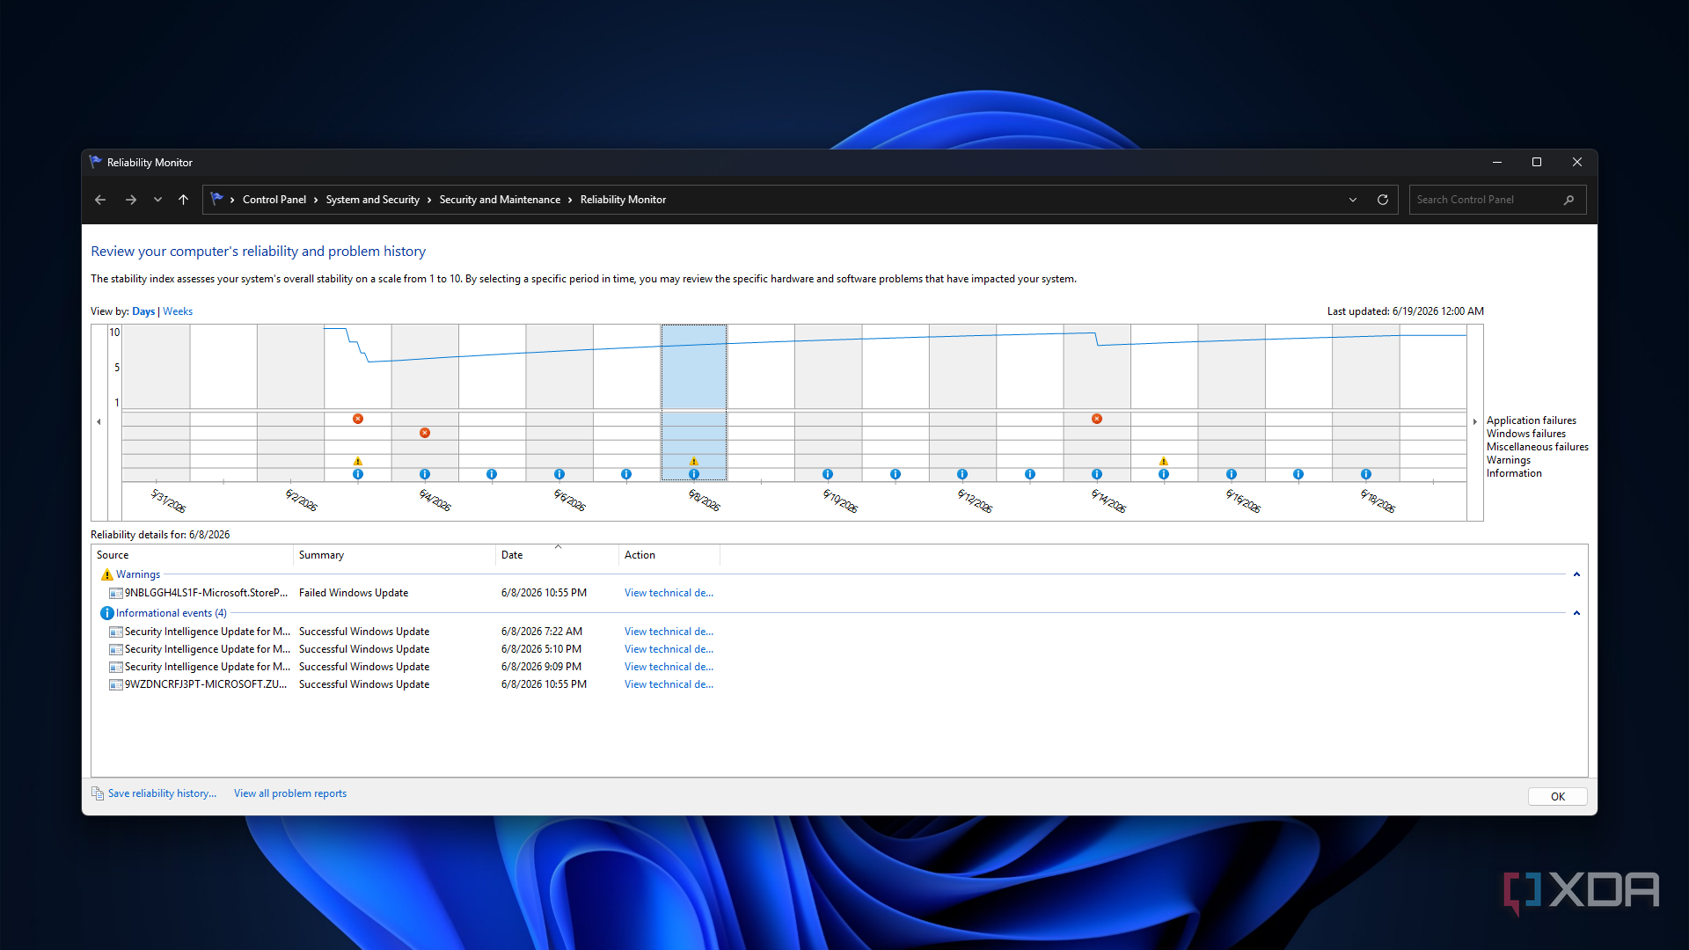
Task: Select the application failure icon on 6/3/2026
Action: pyautogui.click(x=358, y=419)
